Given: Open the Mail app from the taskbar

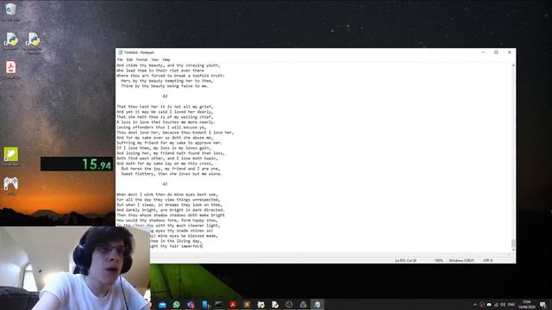Looking at the screenshot, I should pos(162,304).
